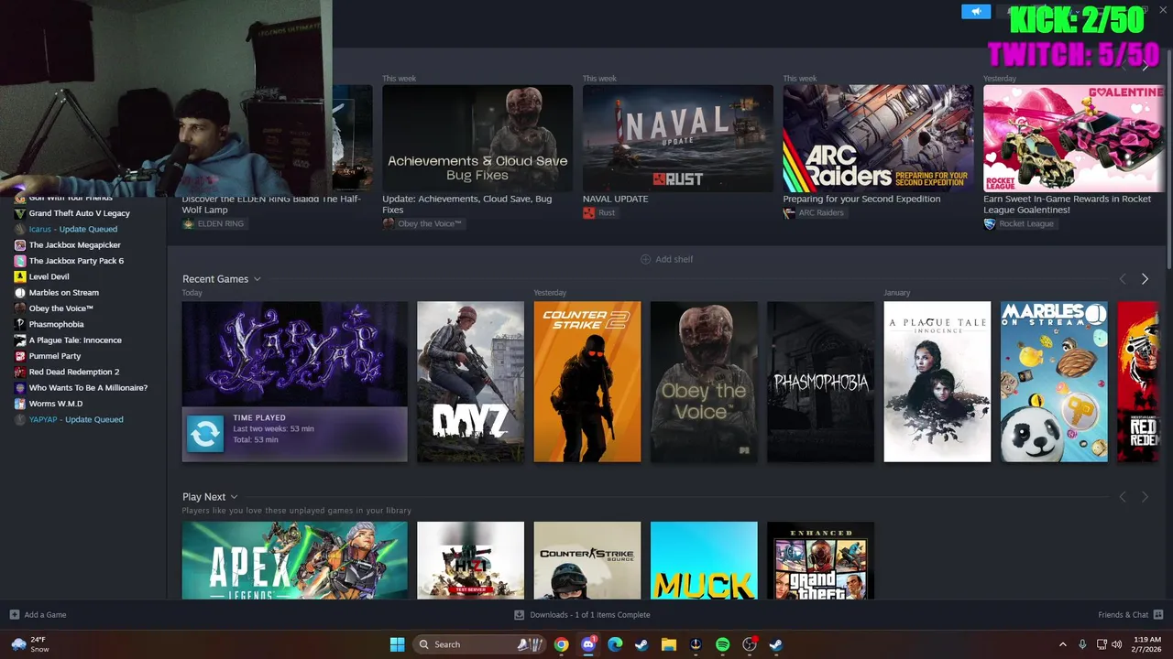Click the Add a Game plus icon

15,615
